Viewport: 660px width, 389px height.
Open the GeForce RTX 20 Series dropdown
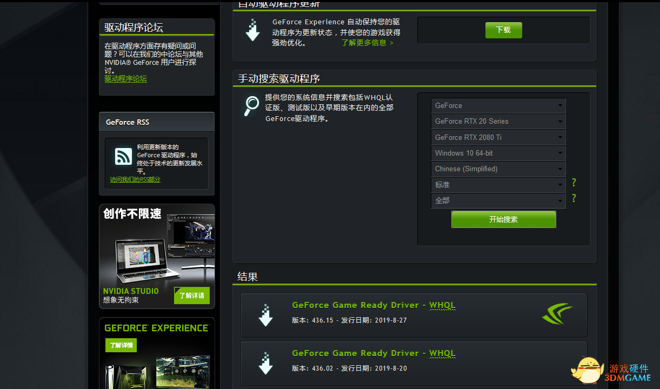498,122
